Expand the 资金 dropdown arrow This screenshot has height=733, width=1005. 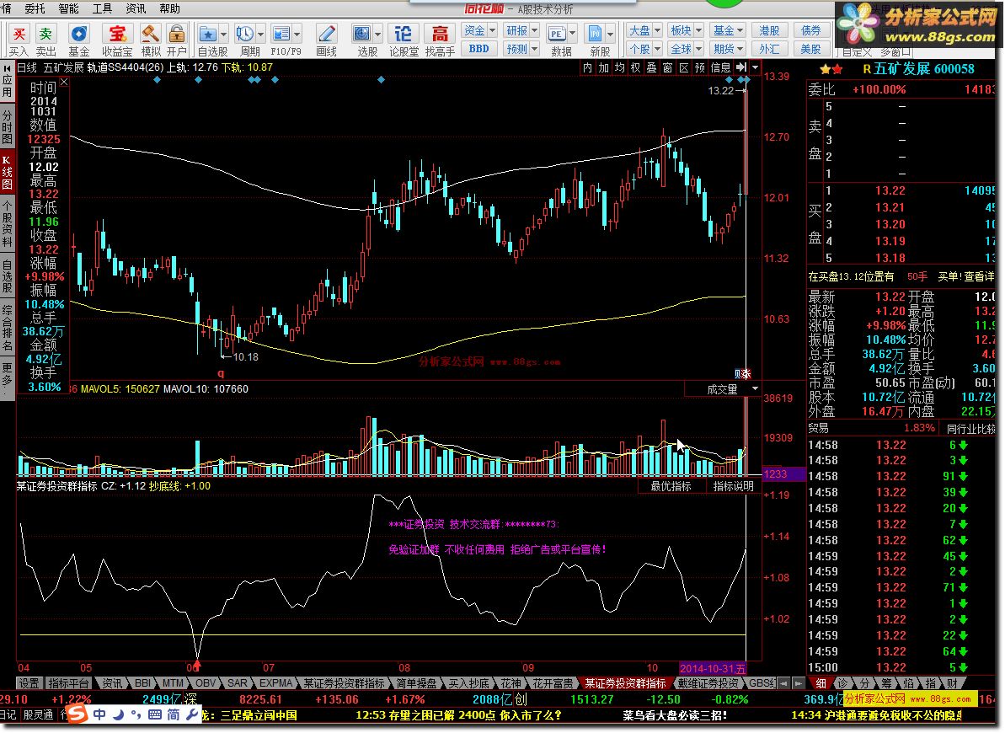[492, 30]
